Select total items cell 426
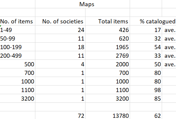This screenshot has width=176, height=119. (107, 30)
